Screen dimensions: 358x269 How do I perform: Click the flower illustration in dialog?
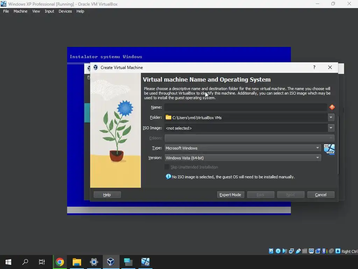tap(115, 130)
